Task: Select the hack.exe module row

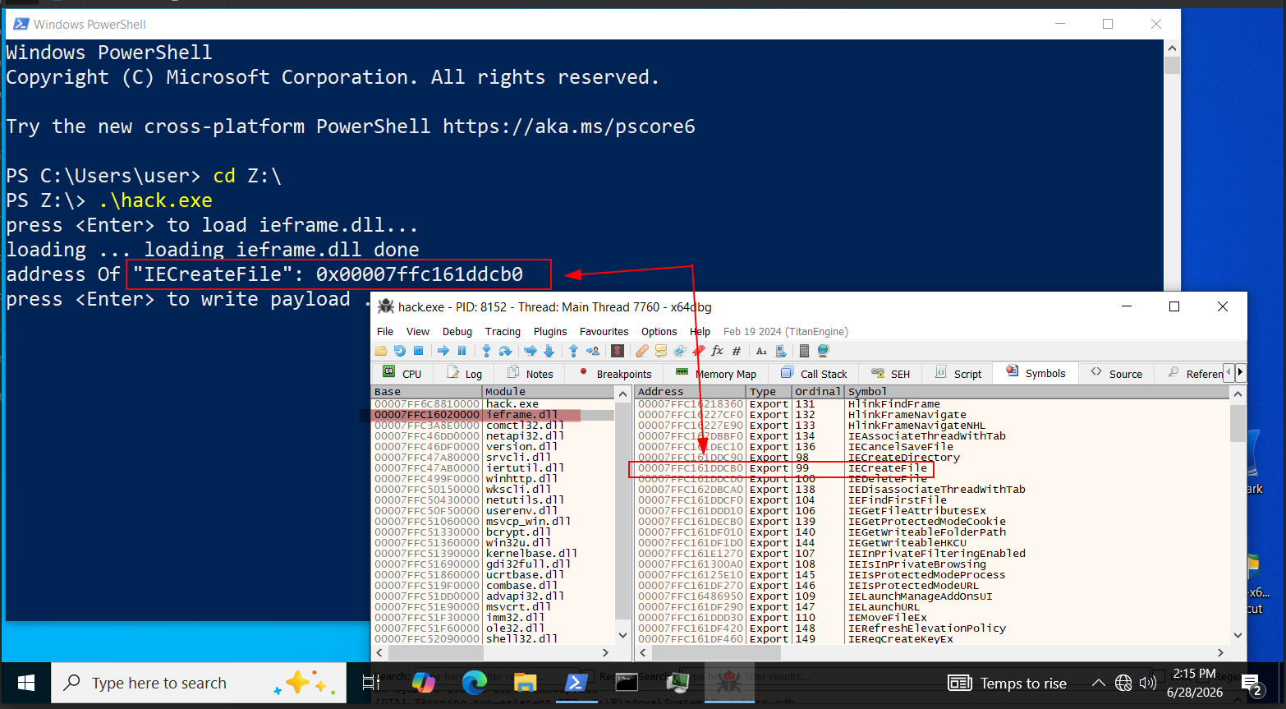Action: [494, 404]
